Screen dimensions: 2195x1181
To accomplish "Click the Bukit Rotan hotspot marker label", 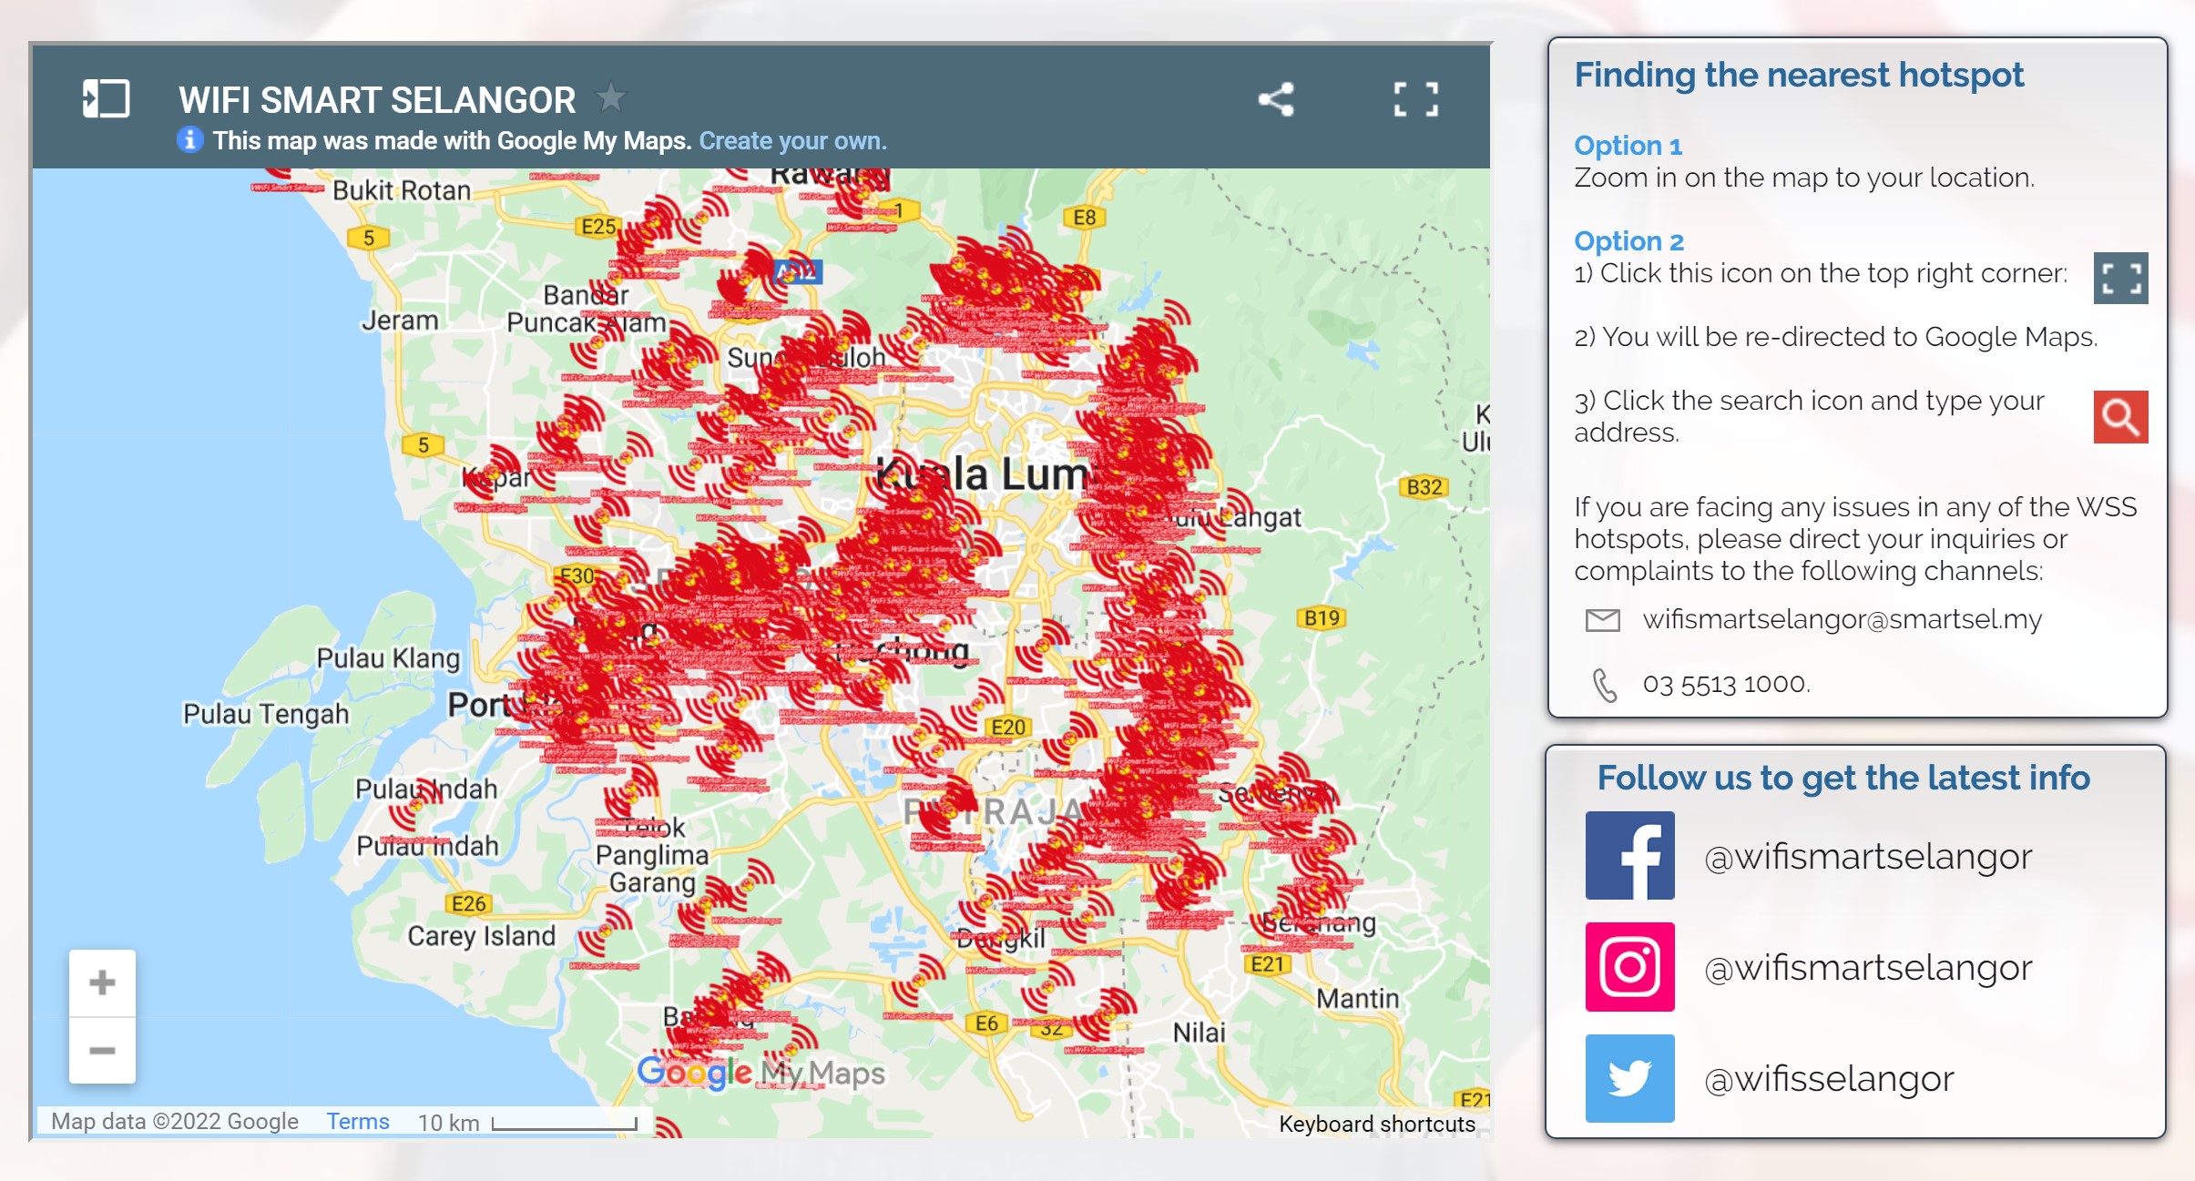I will (x=288, y=188).
